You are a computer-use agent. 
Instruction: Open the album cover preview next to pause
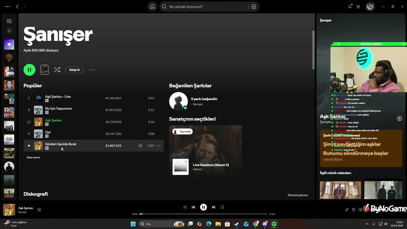click(45, 70)
